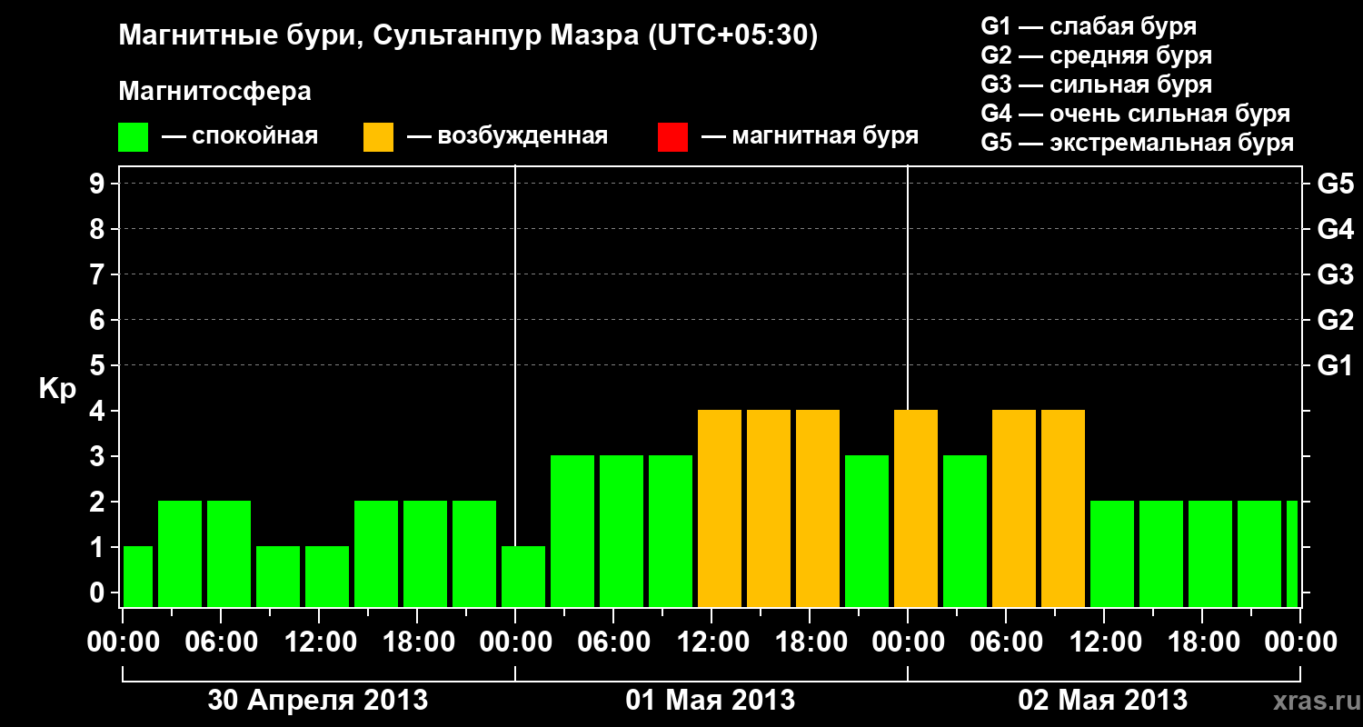
Task: Click the 18:00 time label under 01 Мая
Action: pos(810,642)
